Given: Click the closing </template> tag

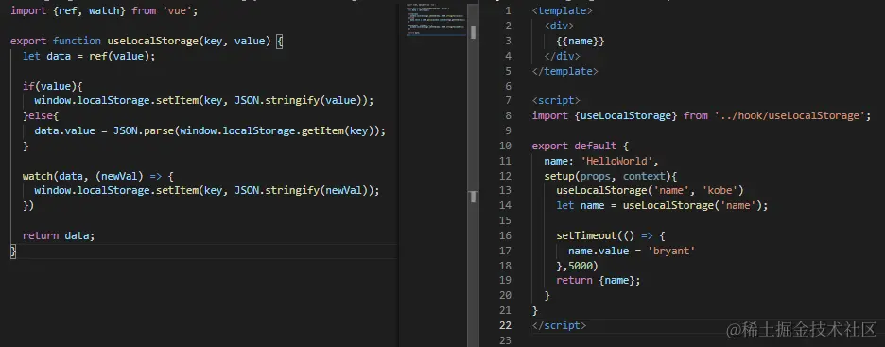Looking at the screenshot, I should [565, 71].
